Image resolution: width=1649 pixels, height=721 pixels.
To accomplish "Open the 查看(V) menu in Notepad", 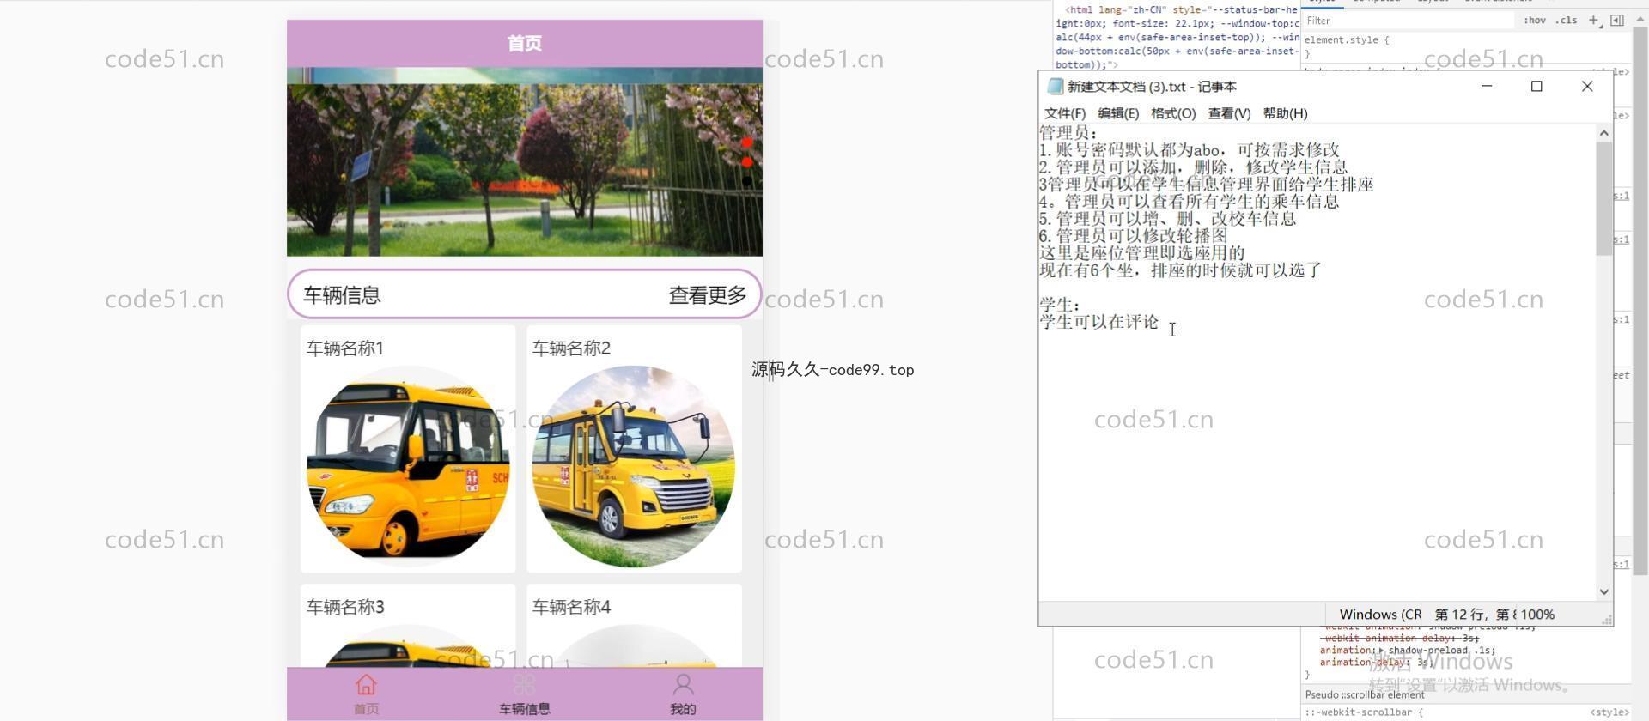I will 1228,113.
